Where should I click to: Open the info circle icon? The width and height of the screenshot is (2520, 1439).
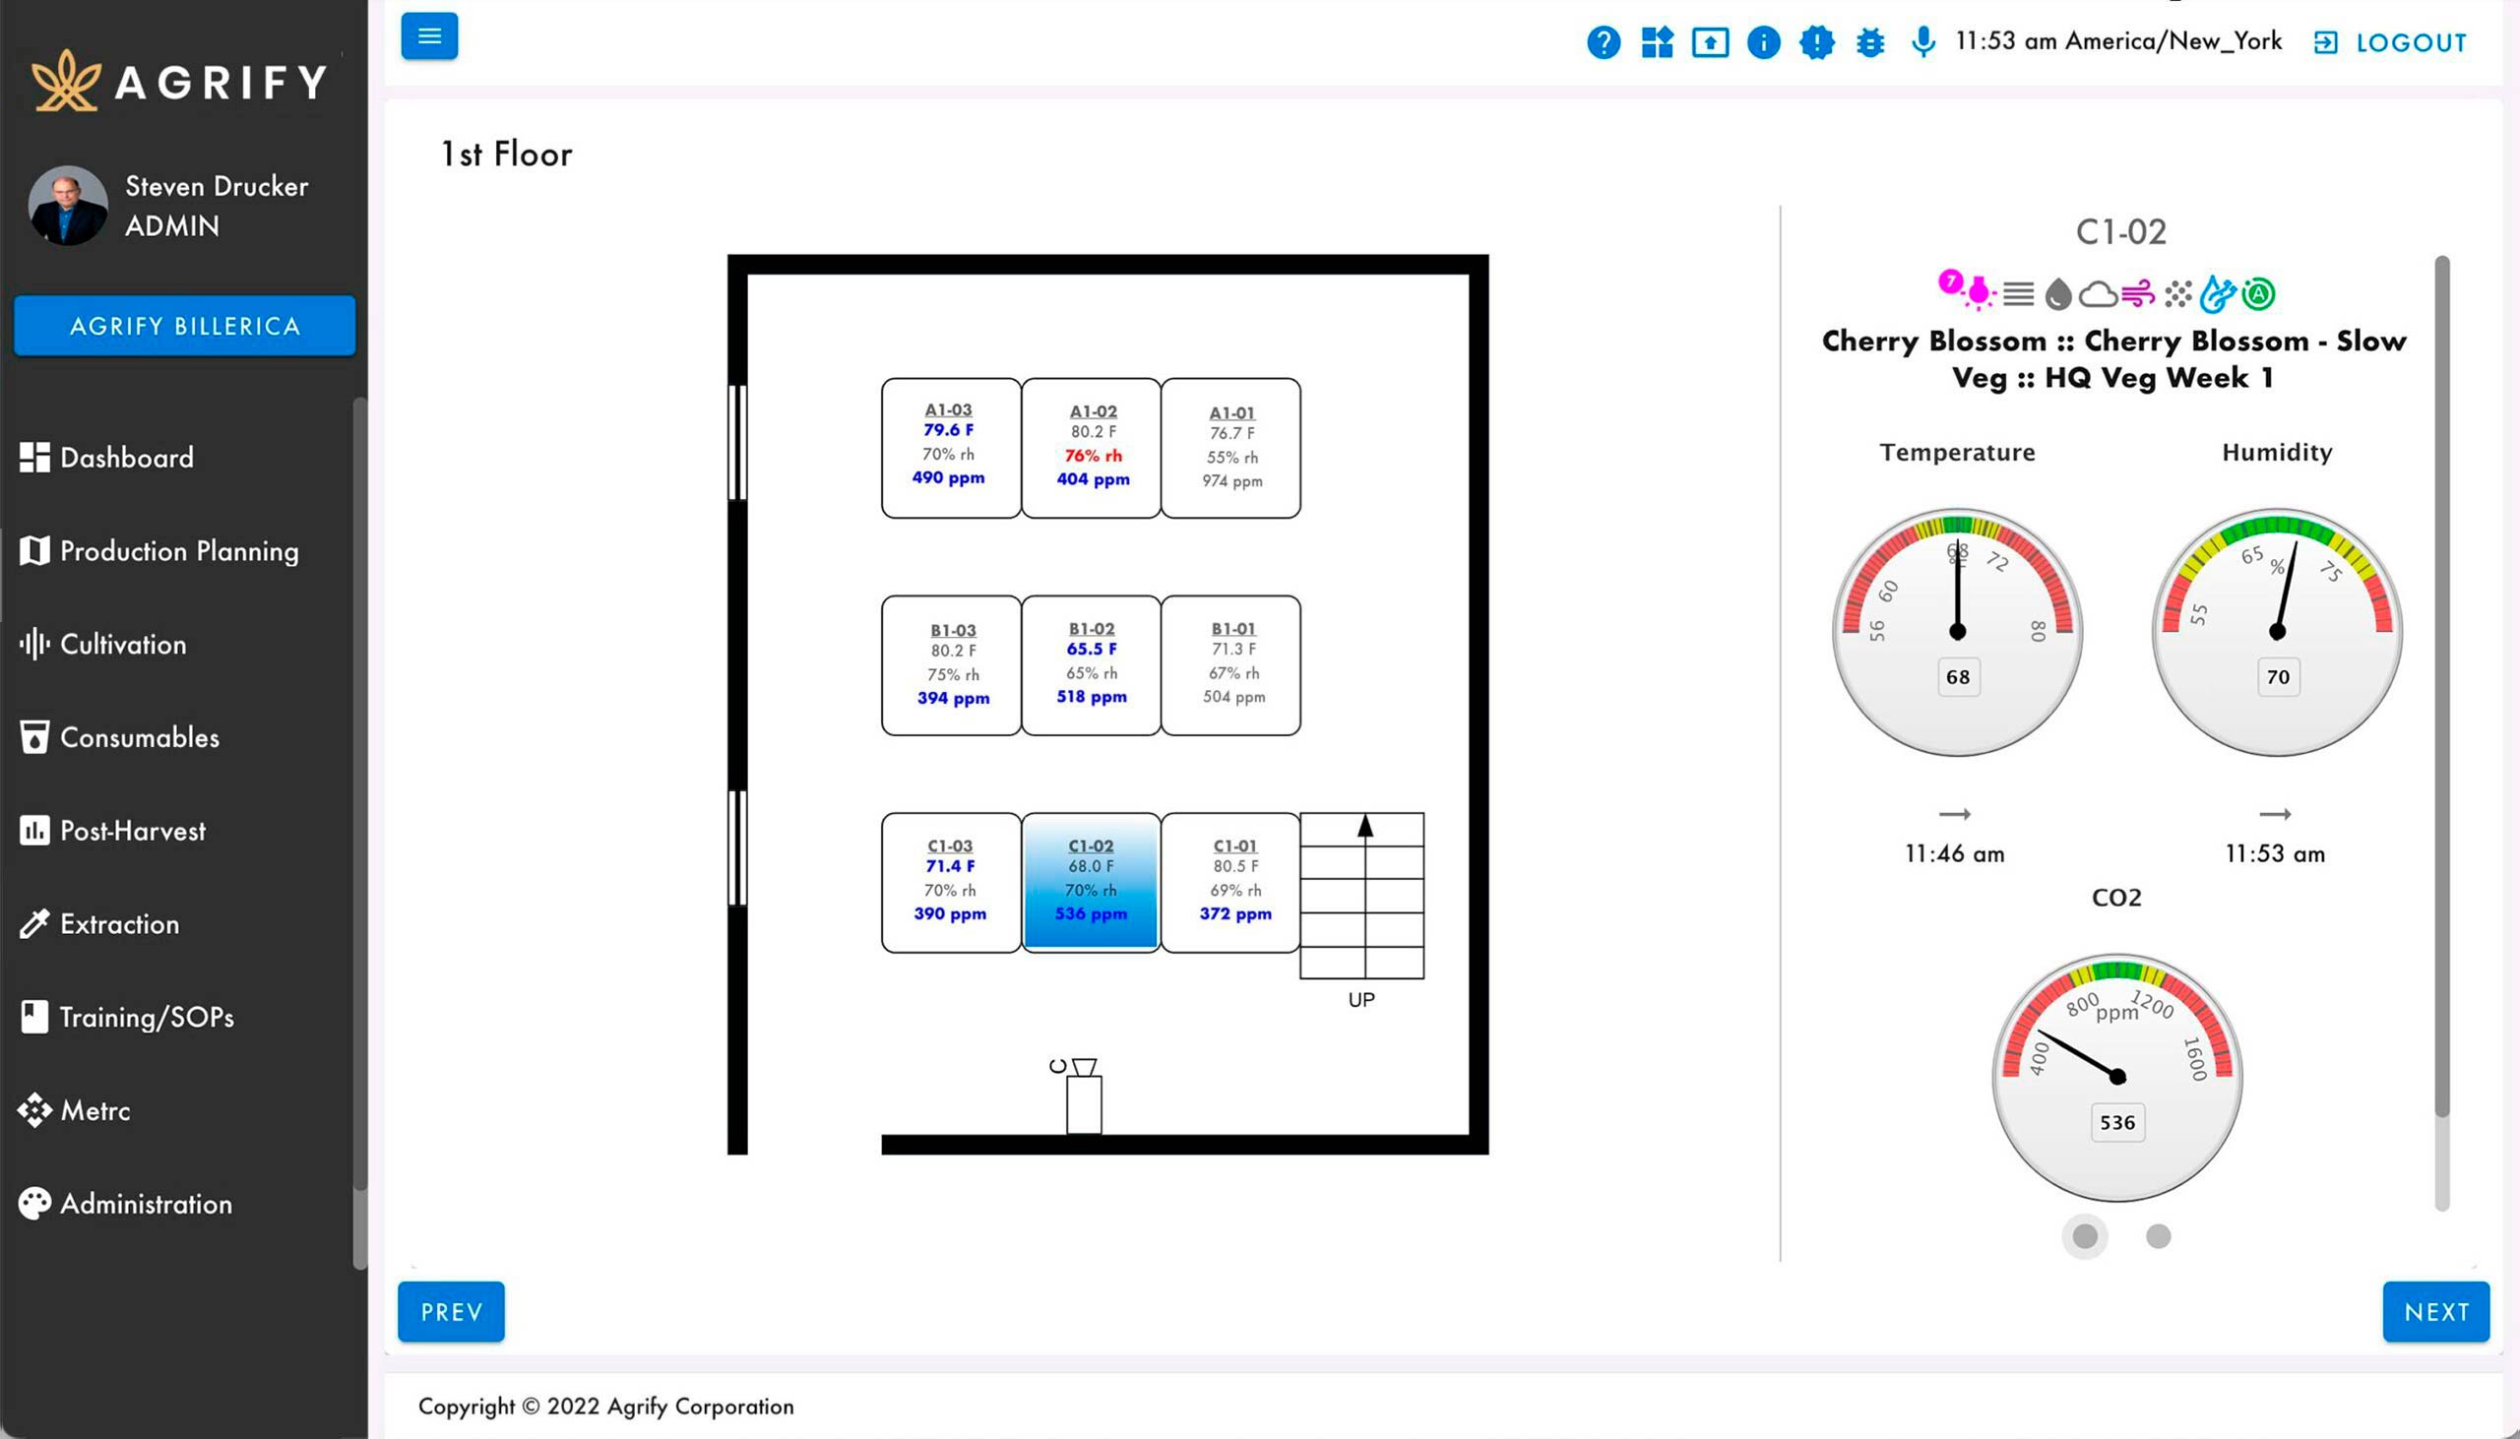pyautogui.click(x=1763, y=42)
